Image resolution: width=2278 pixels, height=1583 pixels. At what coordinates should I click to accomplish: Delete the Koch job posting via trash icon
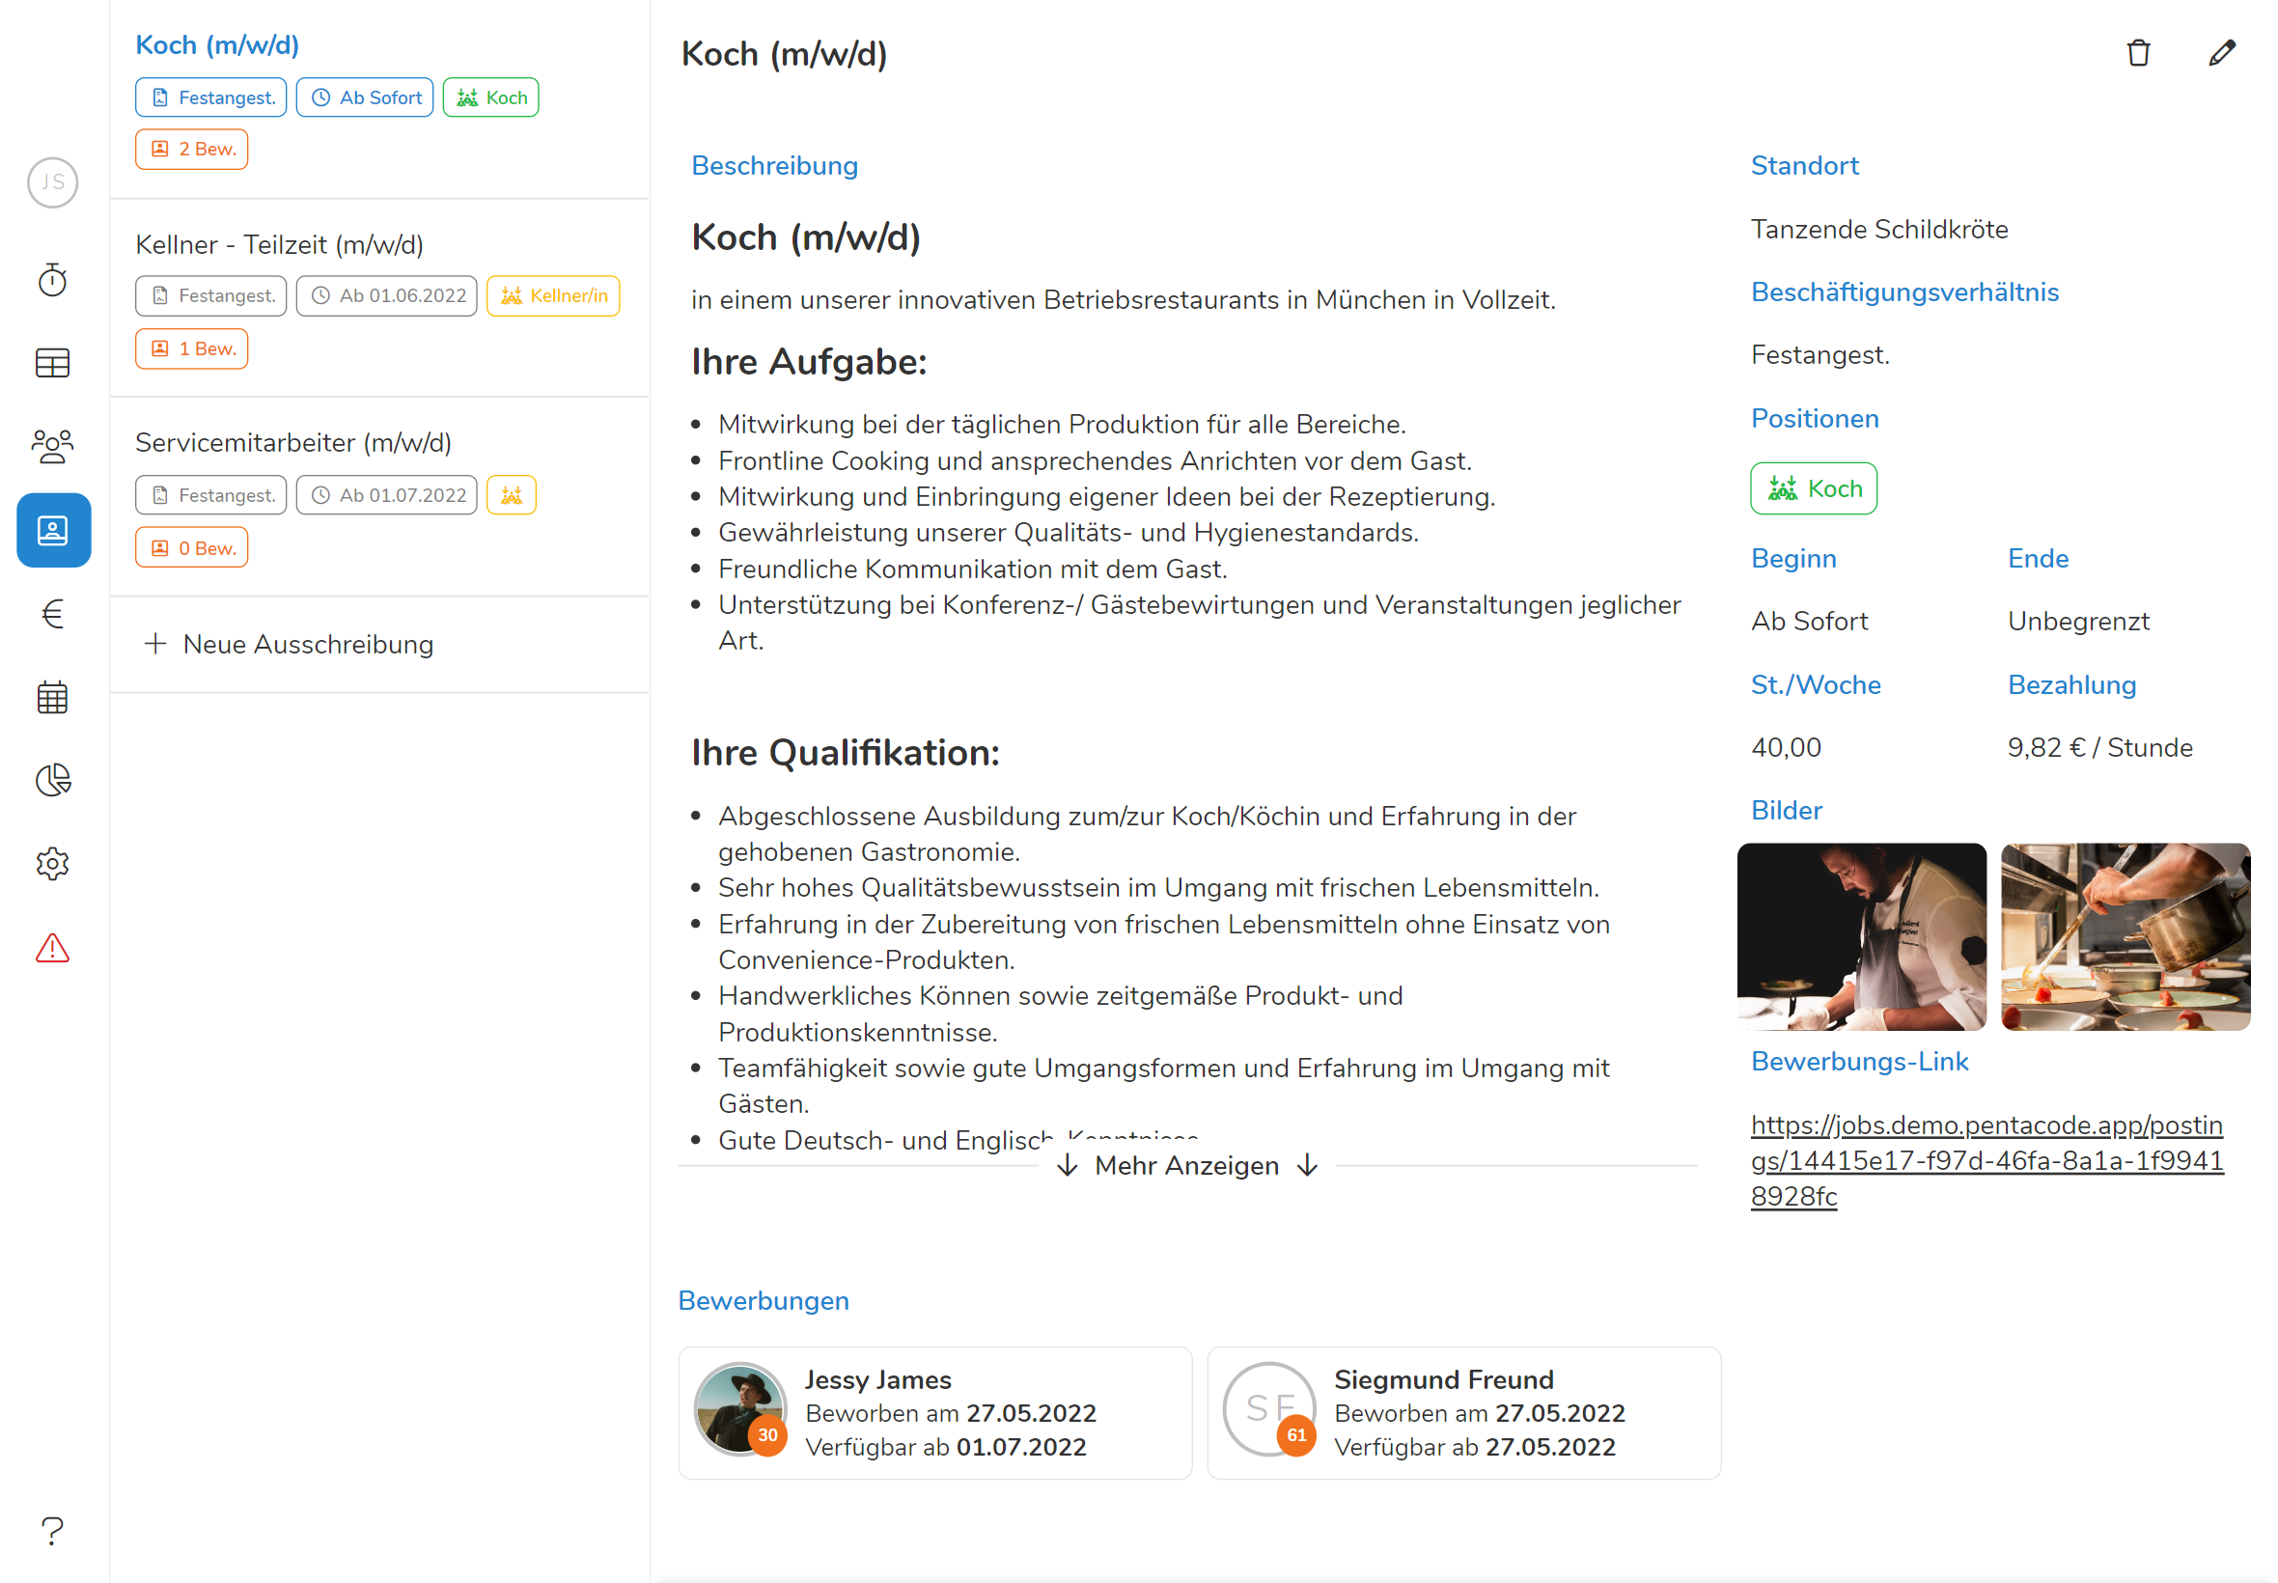click(x=2138, y=53)
